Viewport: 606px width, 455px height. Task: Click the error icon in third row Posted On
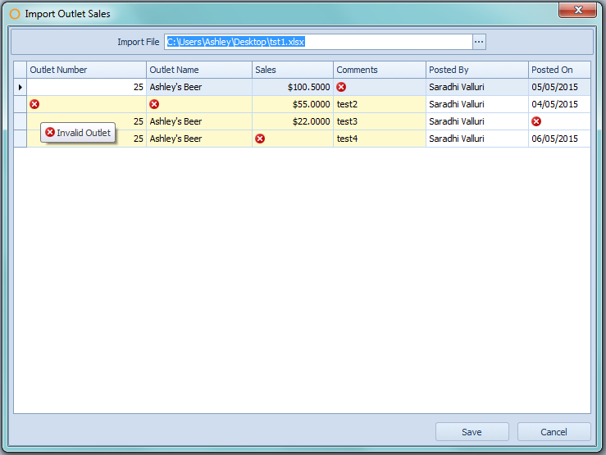(536, 121)
